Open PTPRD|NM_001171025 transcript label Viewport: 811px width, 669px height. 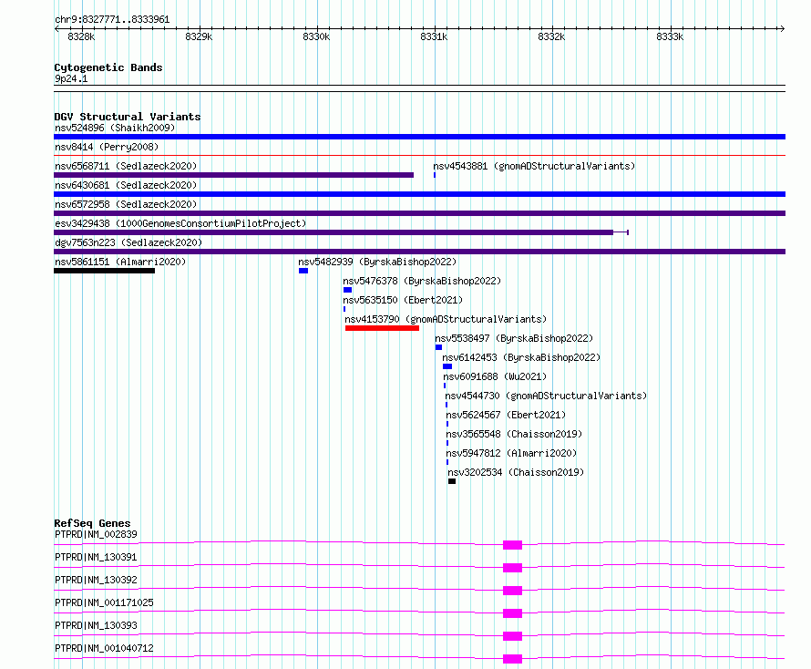[104, 602]
